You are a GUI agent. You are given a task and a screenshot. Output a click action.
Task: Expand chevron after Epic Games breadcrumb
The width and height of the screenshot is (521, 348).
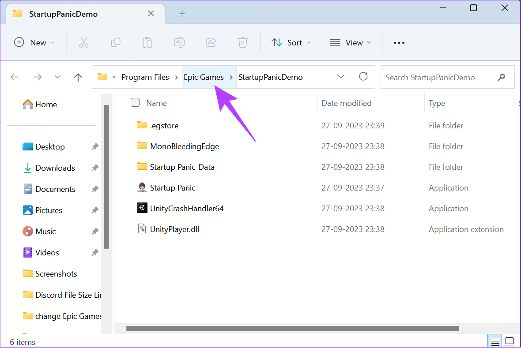231,77
